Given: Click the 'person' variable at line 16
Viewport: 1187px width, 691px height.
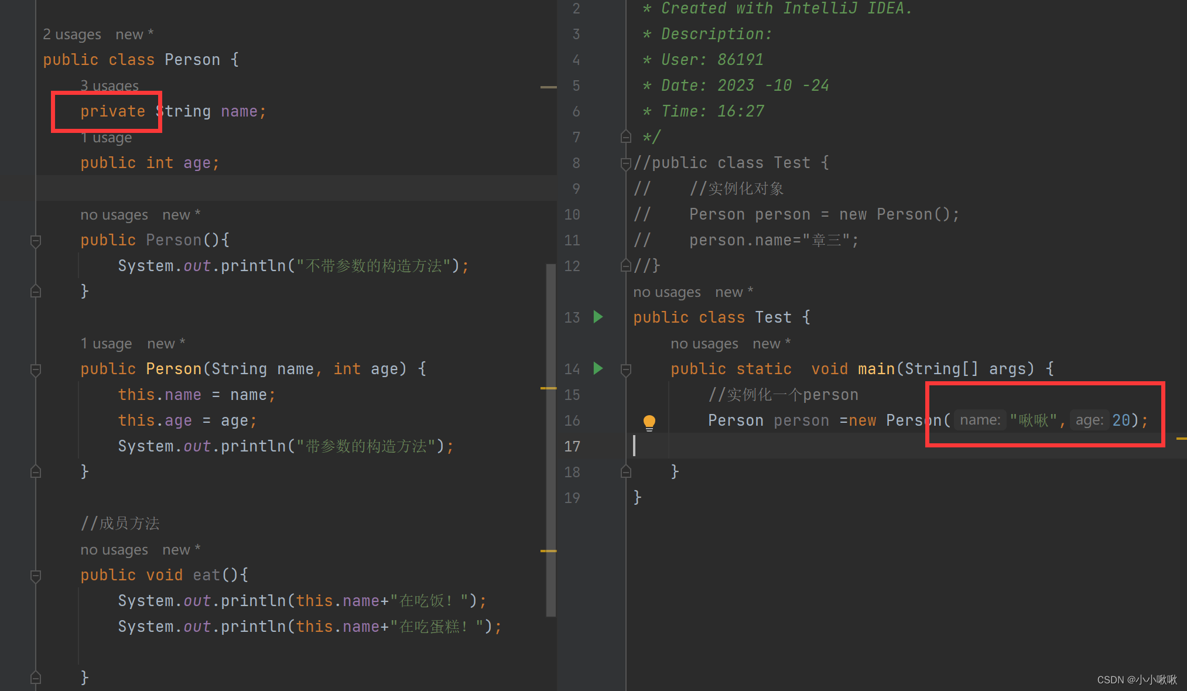Looking at the screenshot, I should point(801,420).
